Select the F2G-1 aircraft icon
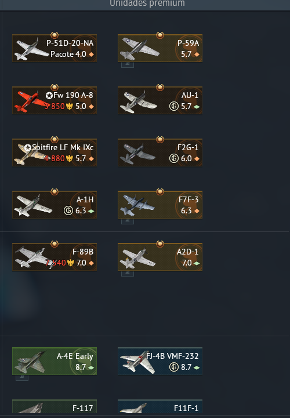The height and width of the screenshot is (418, 290). tap(137, 153)
